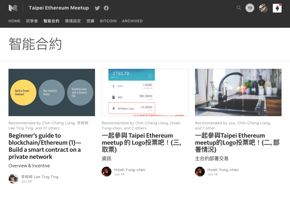
Task: Open the Medium logo home link
Action: [13, 8]
